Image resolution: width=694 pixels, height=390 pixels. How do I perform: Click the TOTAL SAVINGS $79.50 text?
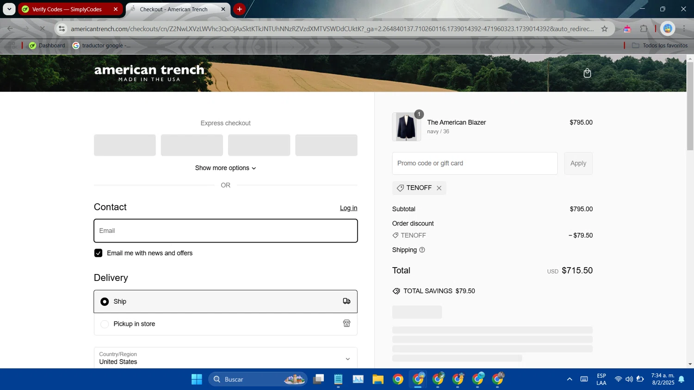pos(439,291)
